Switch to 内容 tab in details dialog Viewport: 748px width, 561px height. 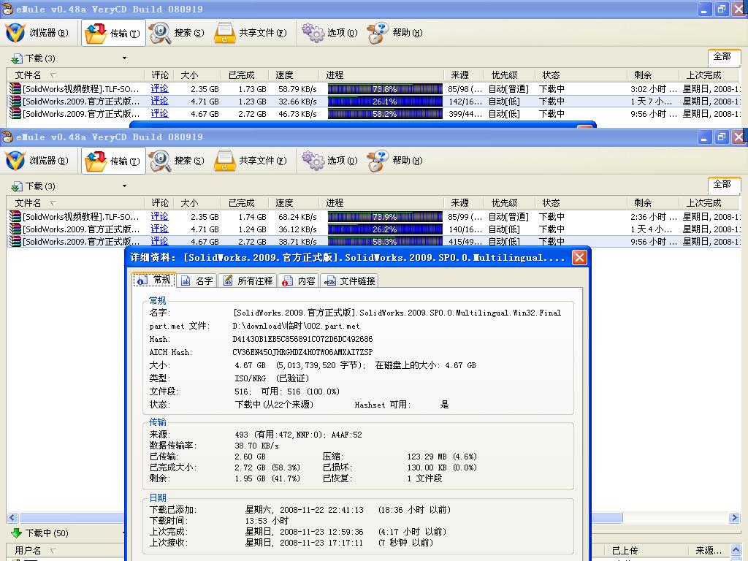(299, 281)
